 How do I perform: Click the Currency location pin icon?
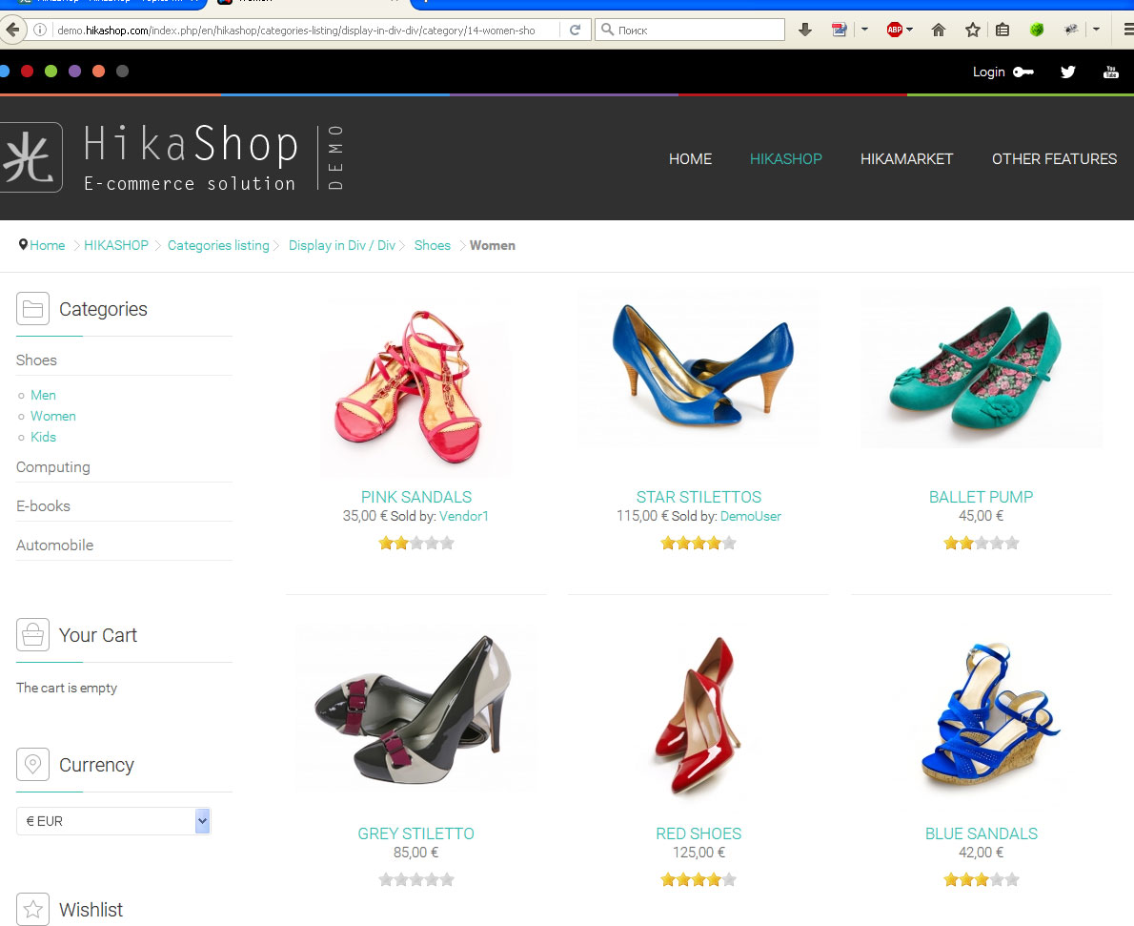[32, 764]
